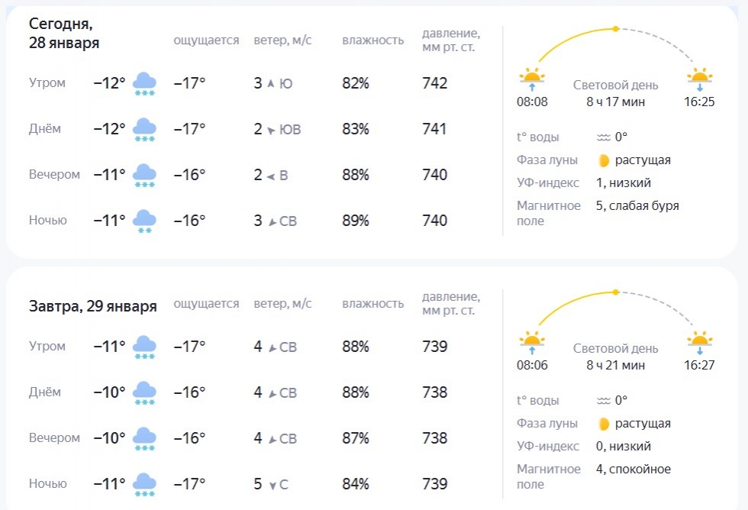Click today's morning snow cloud icon

[x=144, y=84]
